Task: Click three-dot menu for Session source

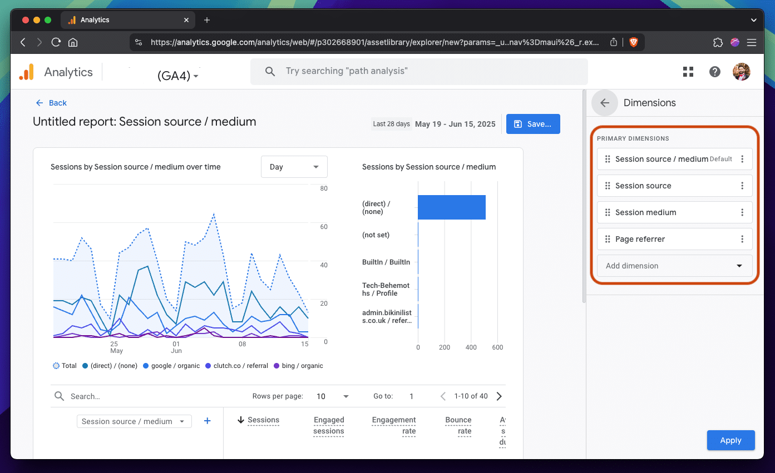Action: [742, 186]
